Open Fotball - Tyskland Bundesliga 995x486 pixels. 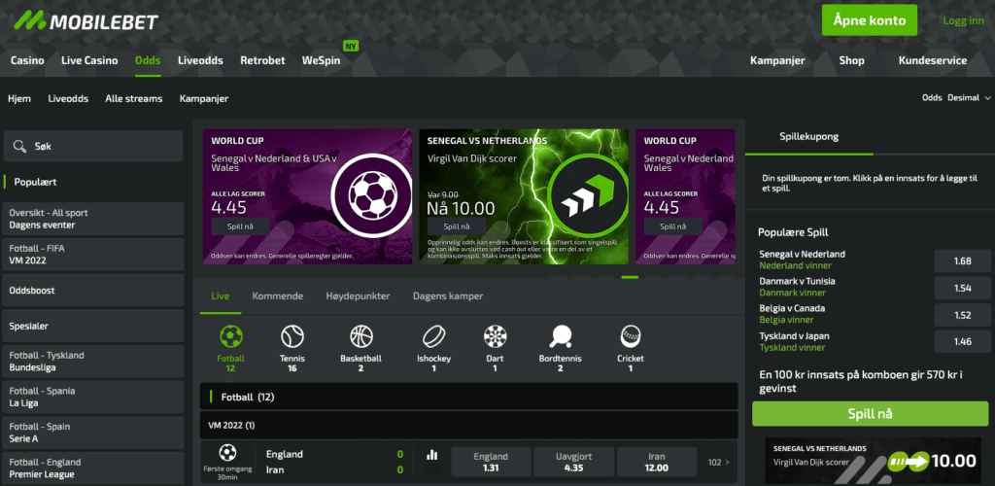pos(93,361)
